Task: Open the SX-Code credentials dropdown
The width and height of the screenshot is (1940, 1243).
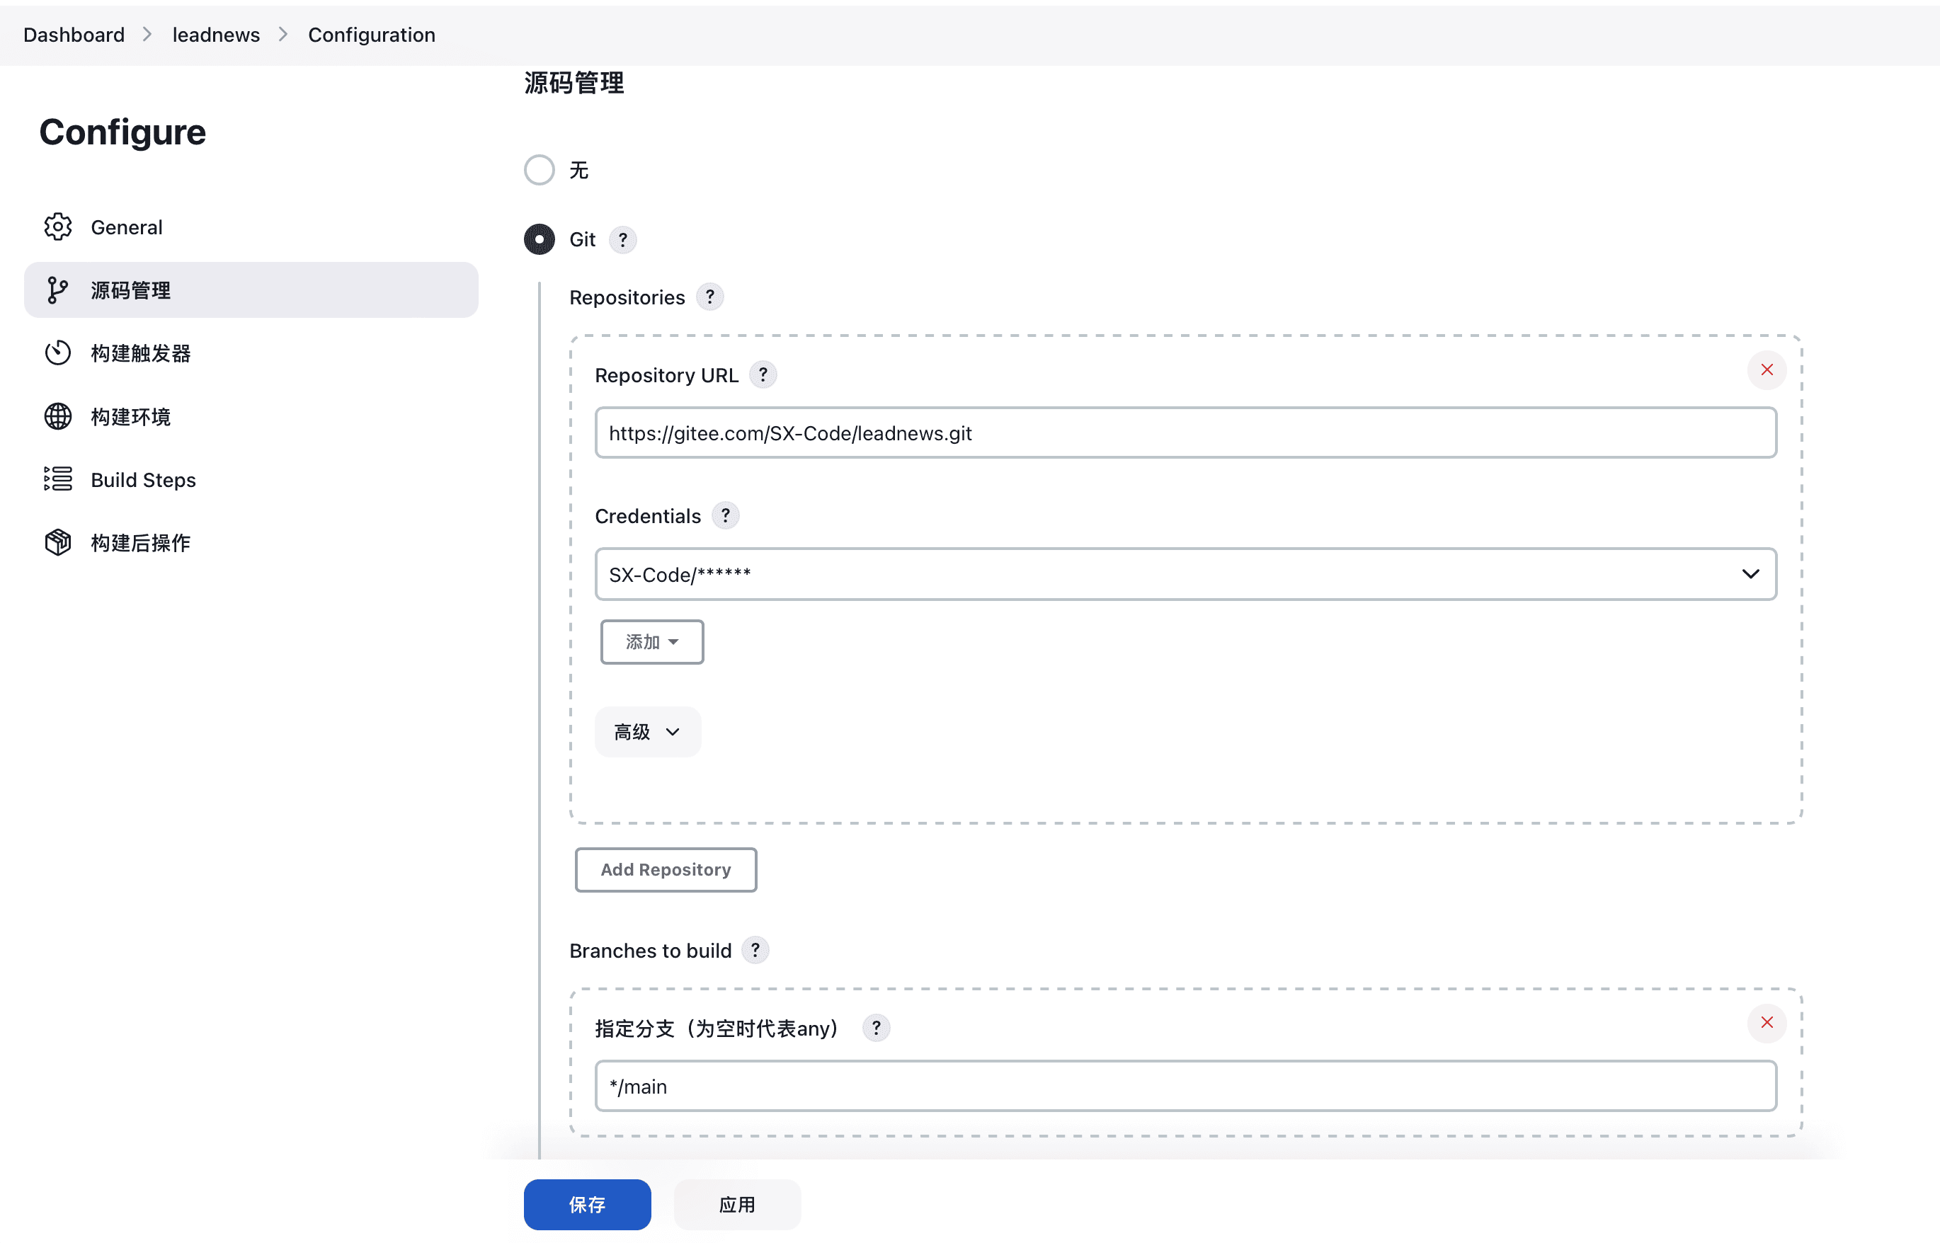Action: coord(1185,575)
